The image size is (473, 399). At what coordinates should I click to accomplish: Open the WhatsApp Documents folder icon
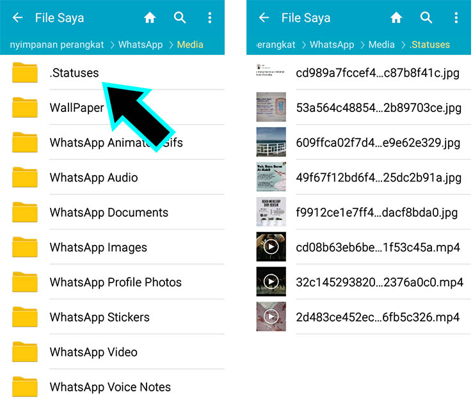tap(25, 212)
